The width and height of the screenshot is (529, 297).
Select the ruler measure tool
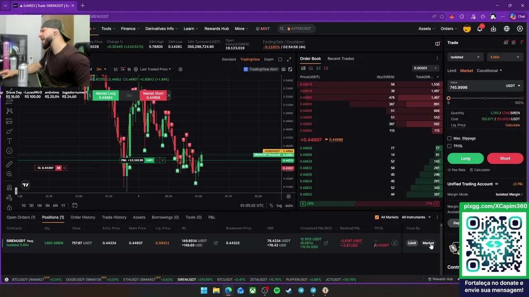tap(10, 164)
